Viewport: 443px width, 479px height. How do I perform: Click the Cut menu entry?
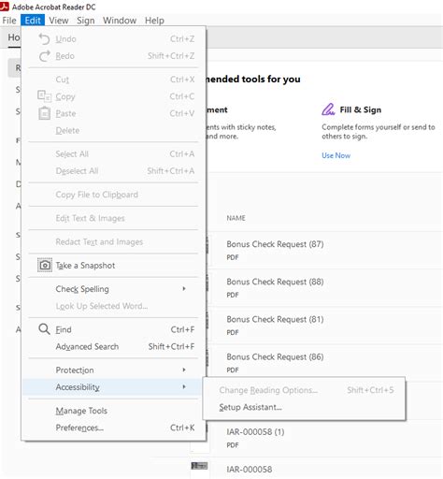coord(113,80)
